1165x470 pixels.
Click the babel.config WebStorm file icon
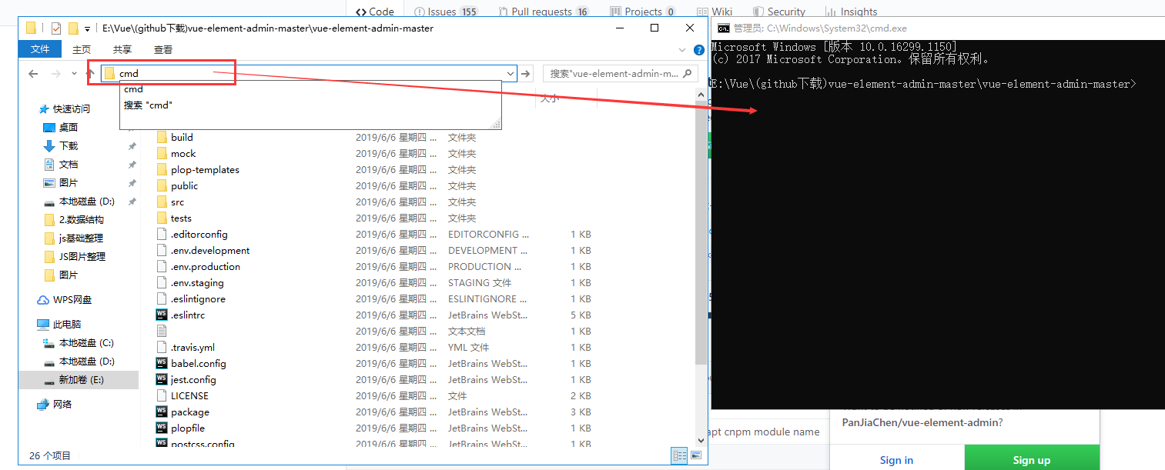[162, 364]
